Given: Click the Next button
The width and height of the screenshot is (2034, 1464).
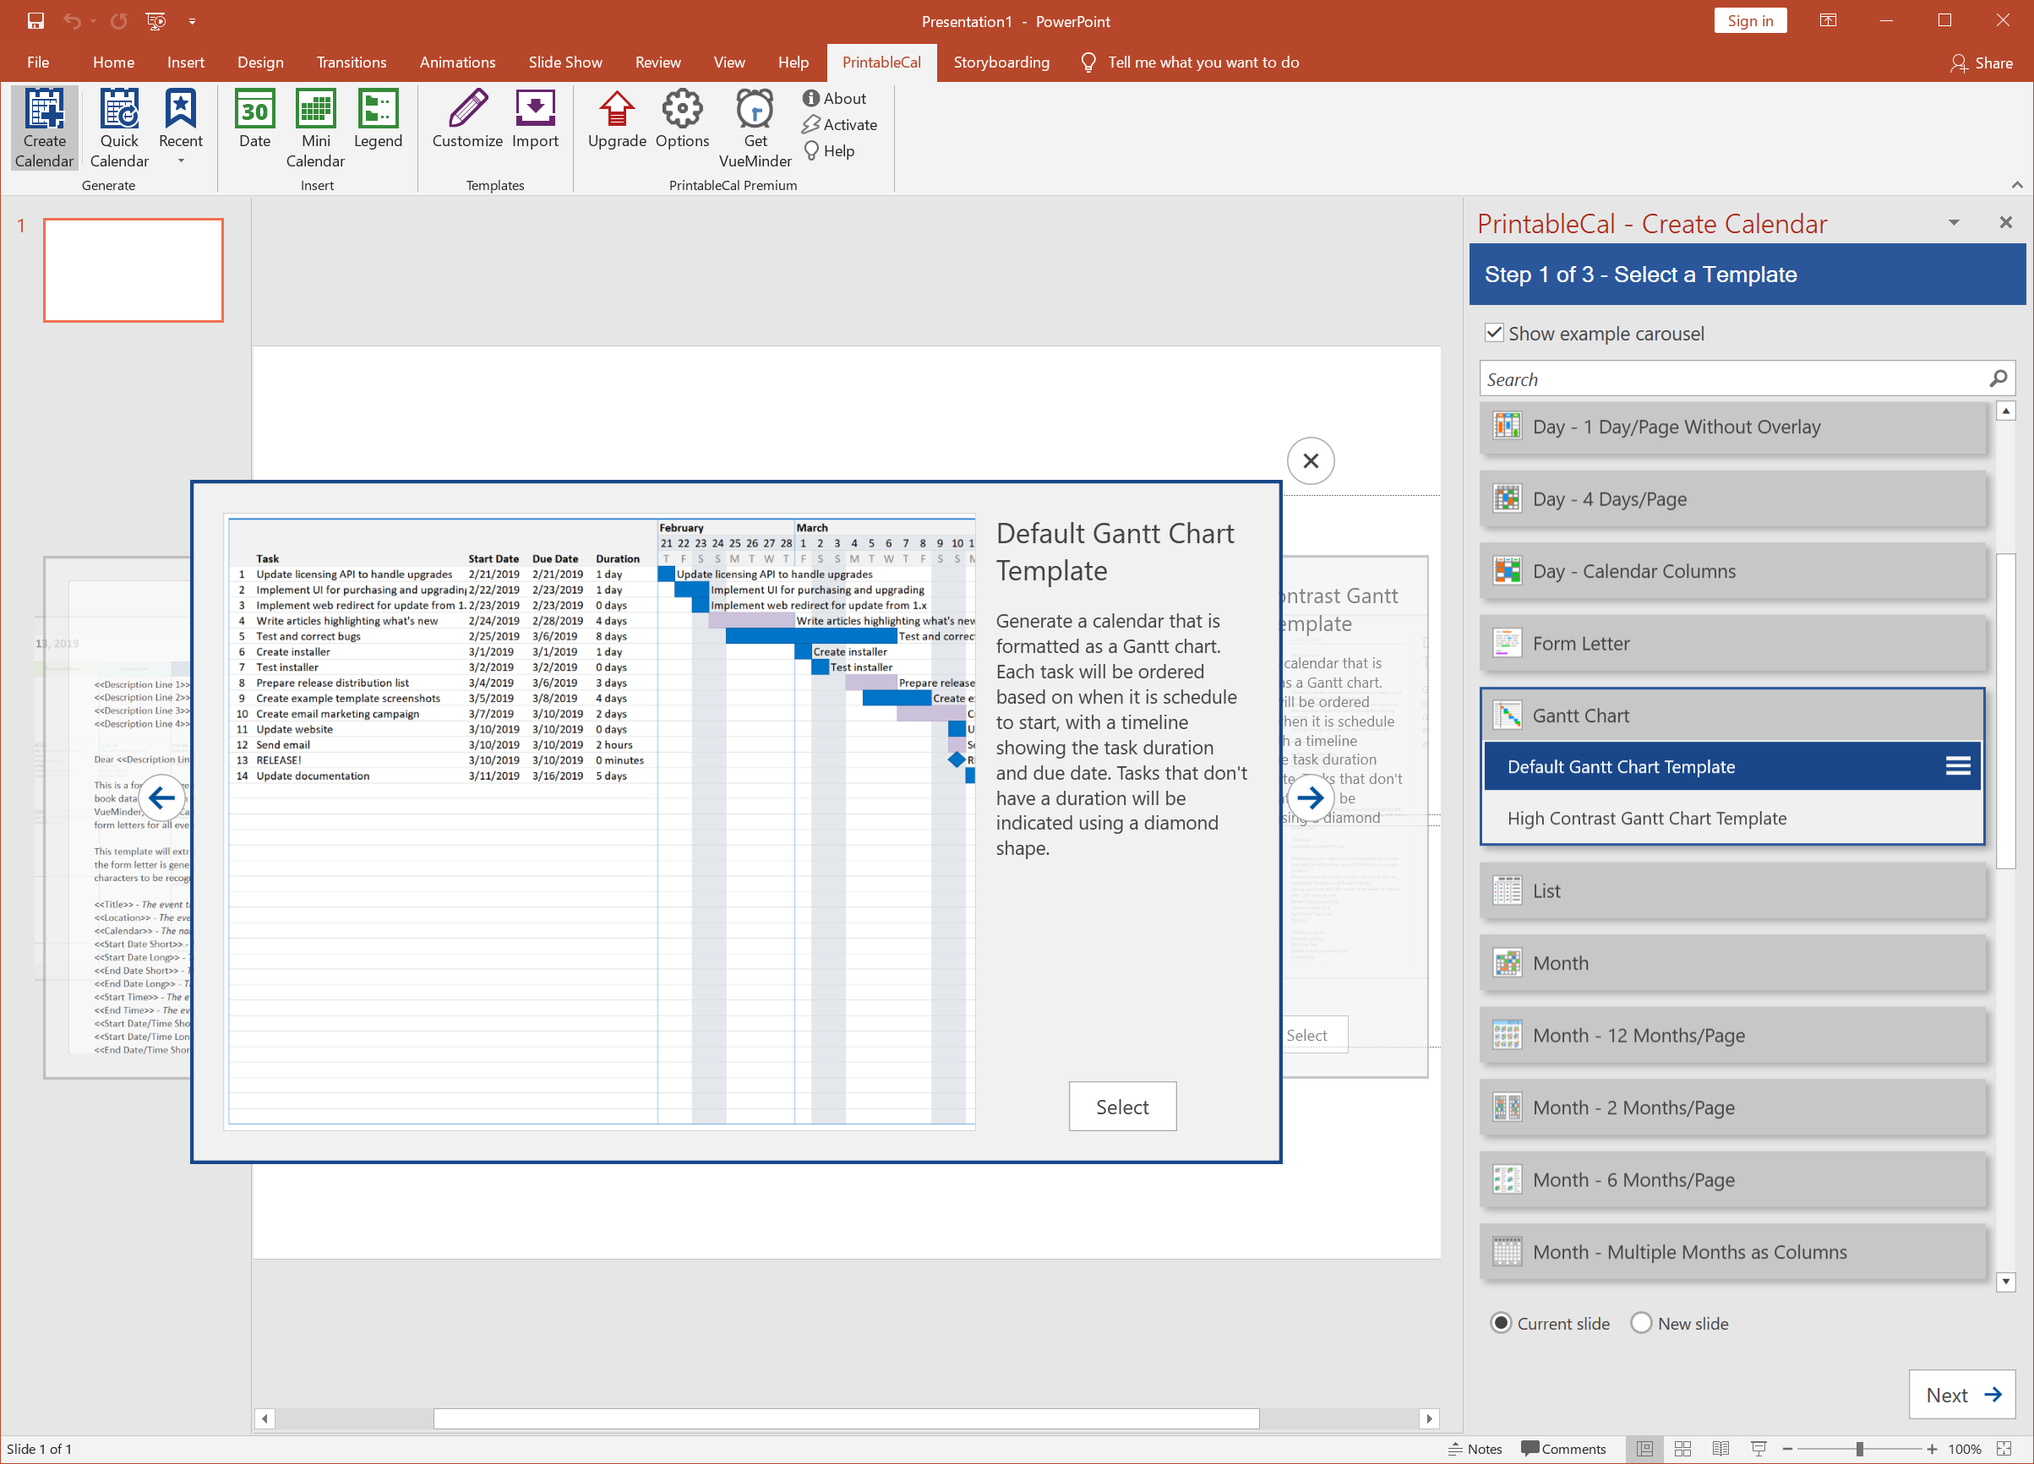Looking at the screenshot, I should tap(1961, 1394).
